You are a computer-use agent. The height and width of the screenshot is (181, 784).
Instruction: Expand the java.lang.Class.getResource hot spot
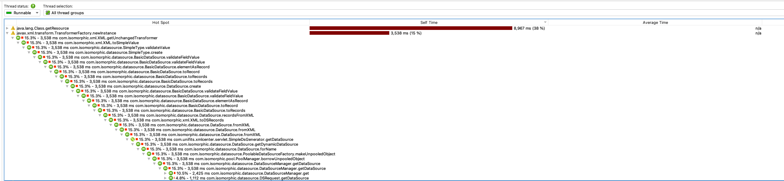(x=7, y=28)
